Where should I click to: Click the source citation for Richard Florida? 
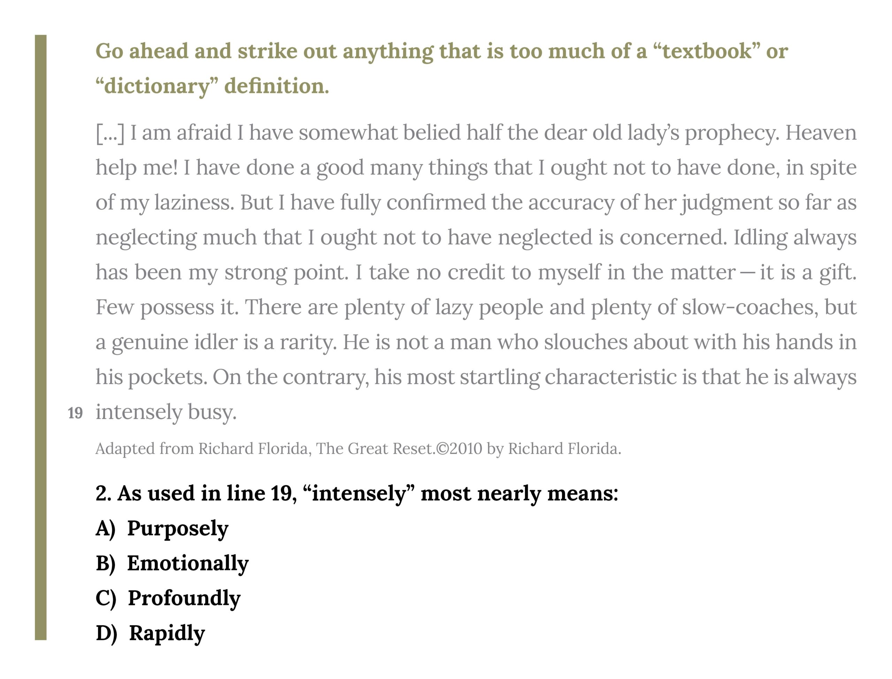tap(358, 449)
